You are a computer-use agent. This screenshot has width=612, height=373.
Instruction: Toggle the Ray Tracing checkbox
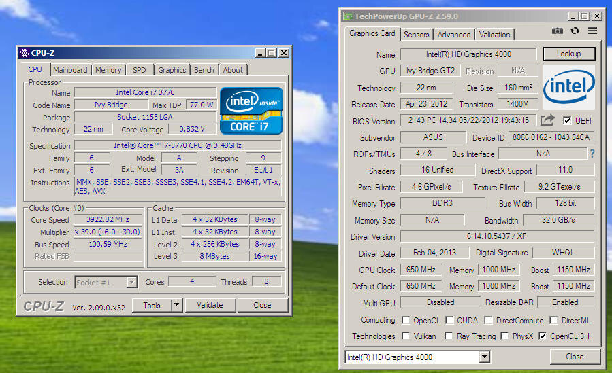449,336
